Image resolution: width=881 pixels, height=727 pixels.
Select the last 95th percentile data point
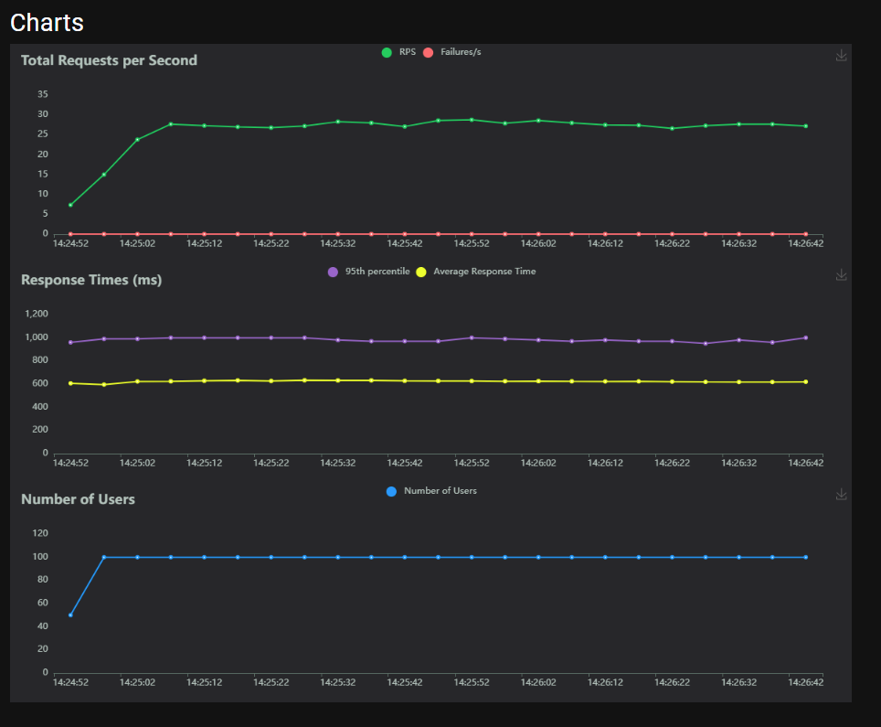click(x=805, y=337)
